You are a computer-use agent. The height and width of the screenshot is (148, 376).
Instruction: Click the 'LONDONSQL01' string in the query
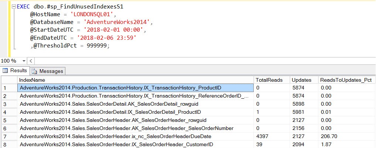pyautogui.click(x=92, y=15)
